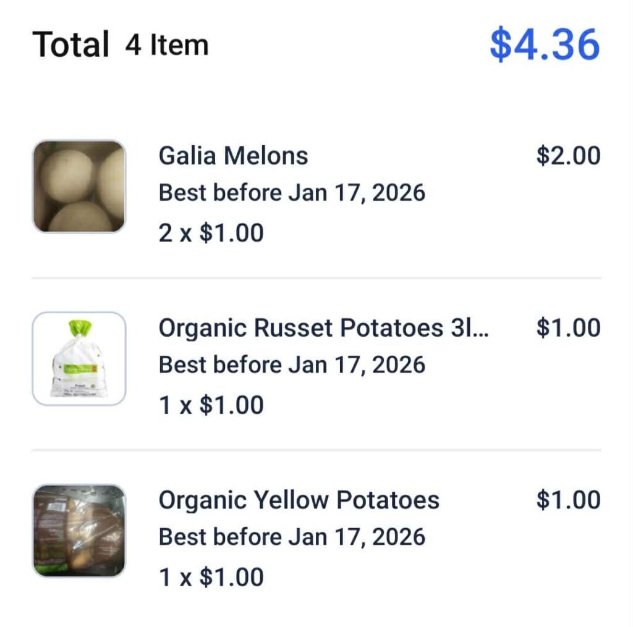The height and width of the screenshot is (627, 633).
Task: Click the 1 x $1.00 line under Russet Potatoes
Action: pos(211,405)
